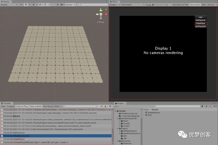Switch to the Game tab
The height and width of the screenshot is (145, 218).
click(x=114, y=2)
